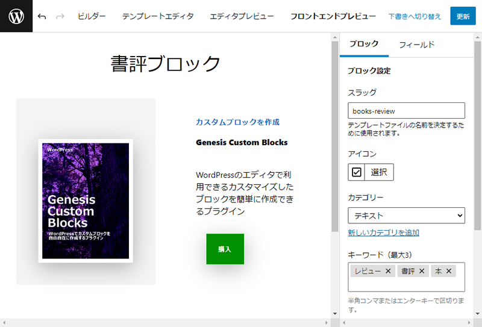Click the WordPress logo icon
Viewport: 482px width, 327px height.
(x=16, y=16)
